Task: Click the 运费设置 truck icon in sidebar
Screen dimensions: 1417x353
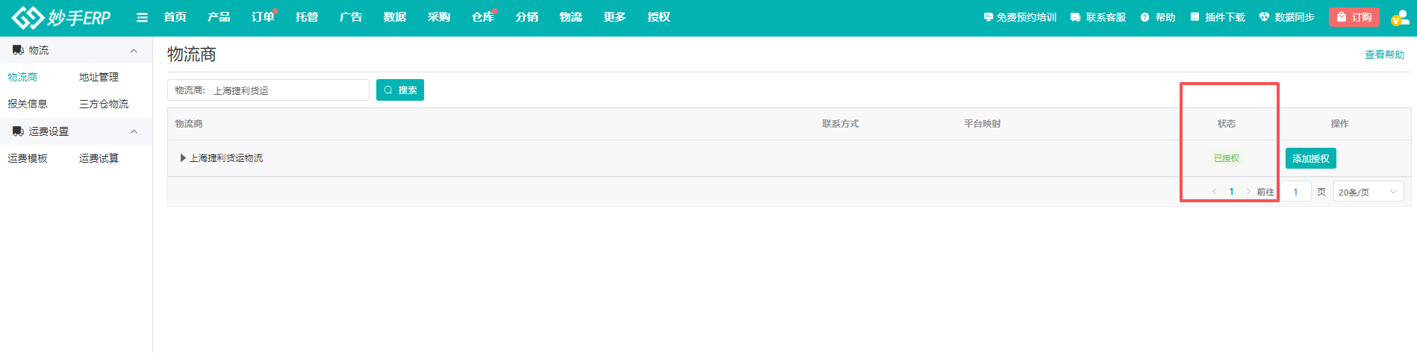Action: click(x=18, y=131)
